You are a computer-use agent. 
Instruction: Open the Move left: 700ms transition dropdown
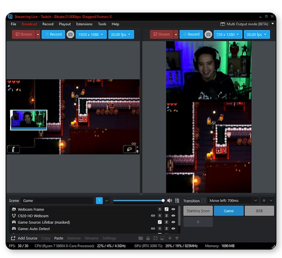click(x=233, y=201)
